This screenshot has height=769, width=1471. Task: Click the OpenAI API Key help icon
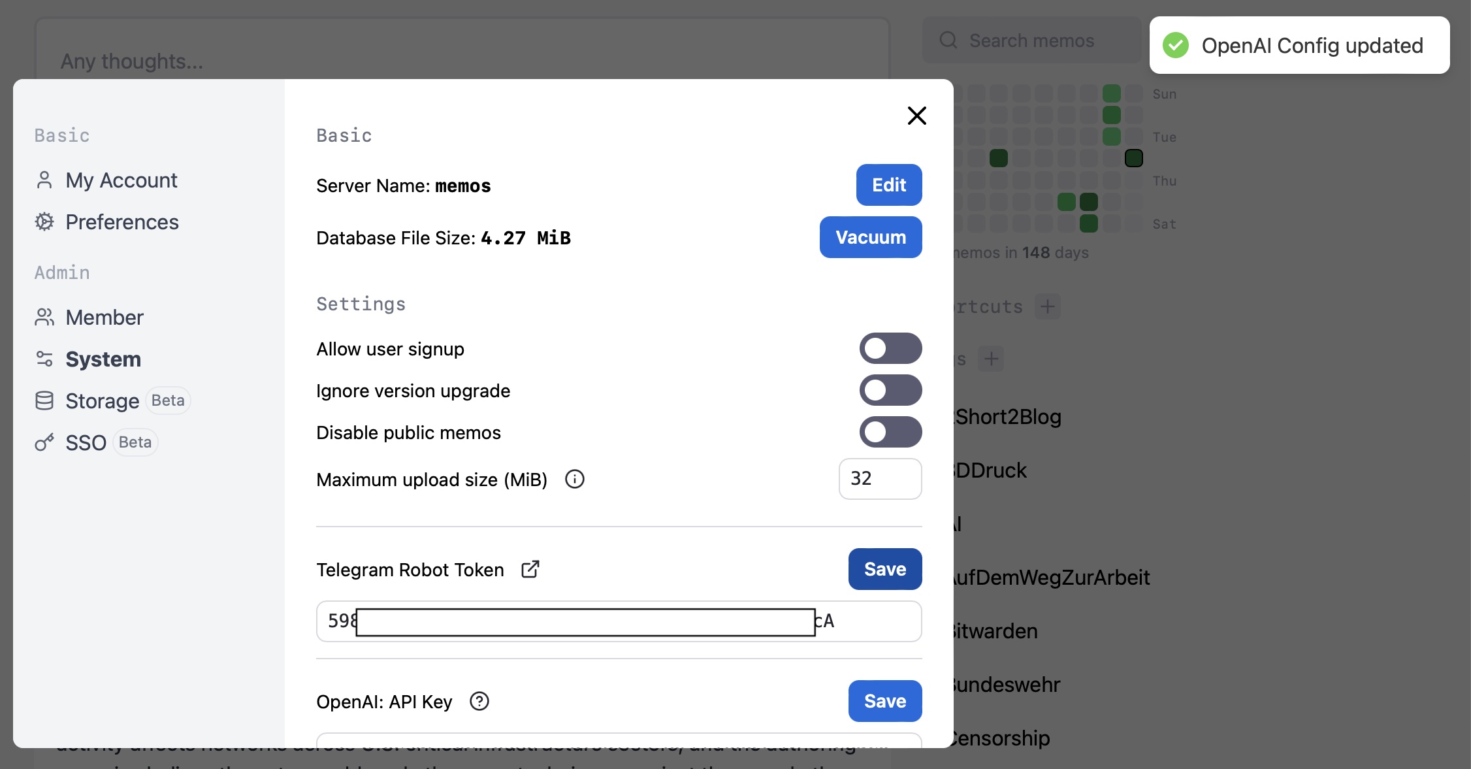pyautogui.click(x=479, y=701)
